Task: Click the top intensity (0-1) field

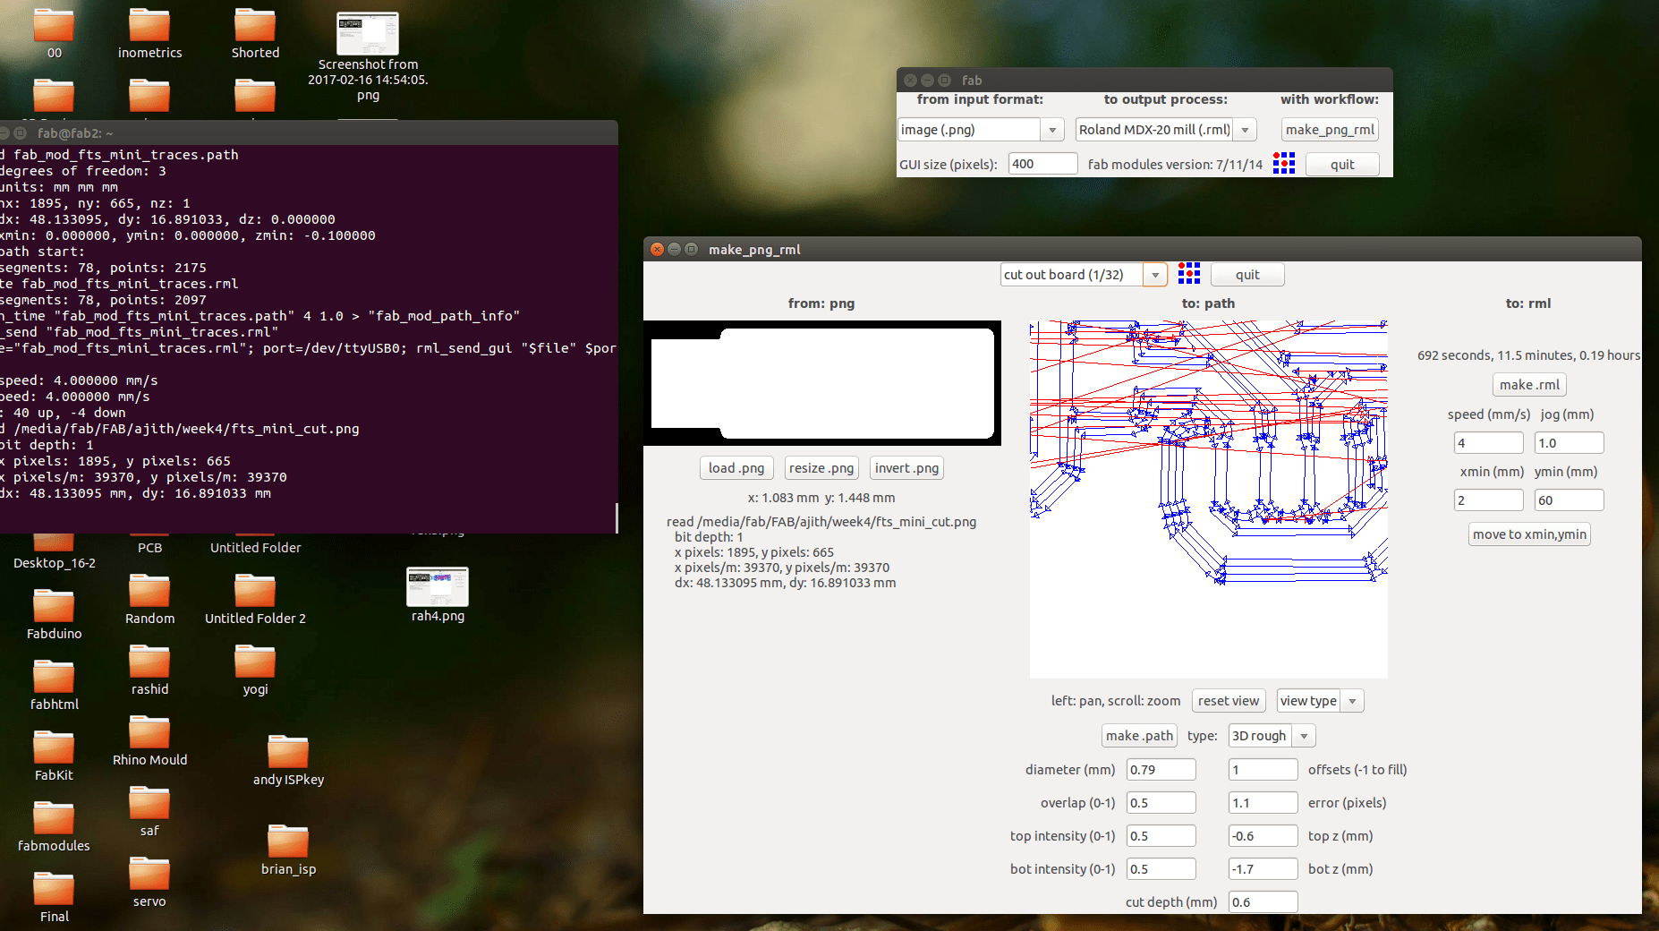Action: pos(1161,836)
